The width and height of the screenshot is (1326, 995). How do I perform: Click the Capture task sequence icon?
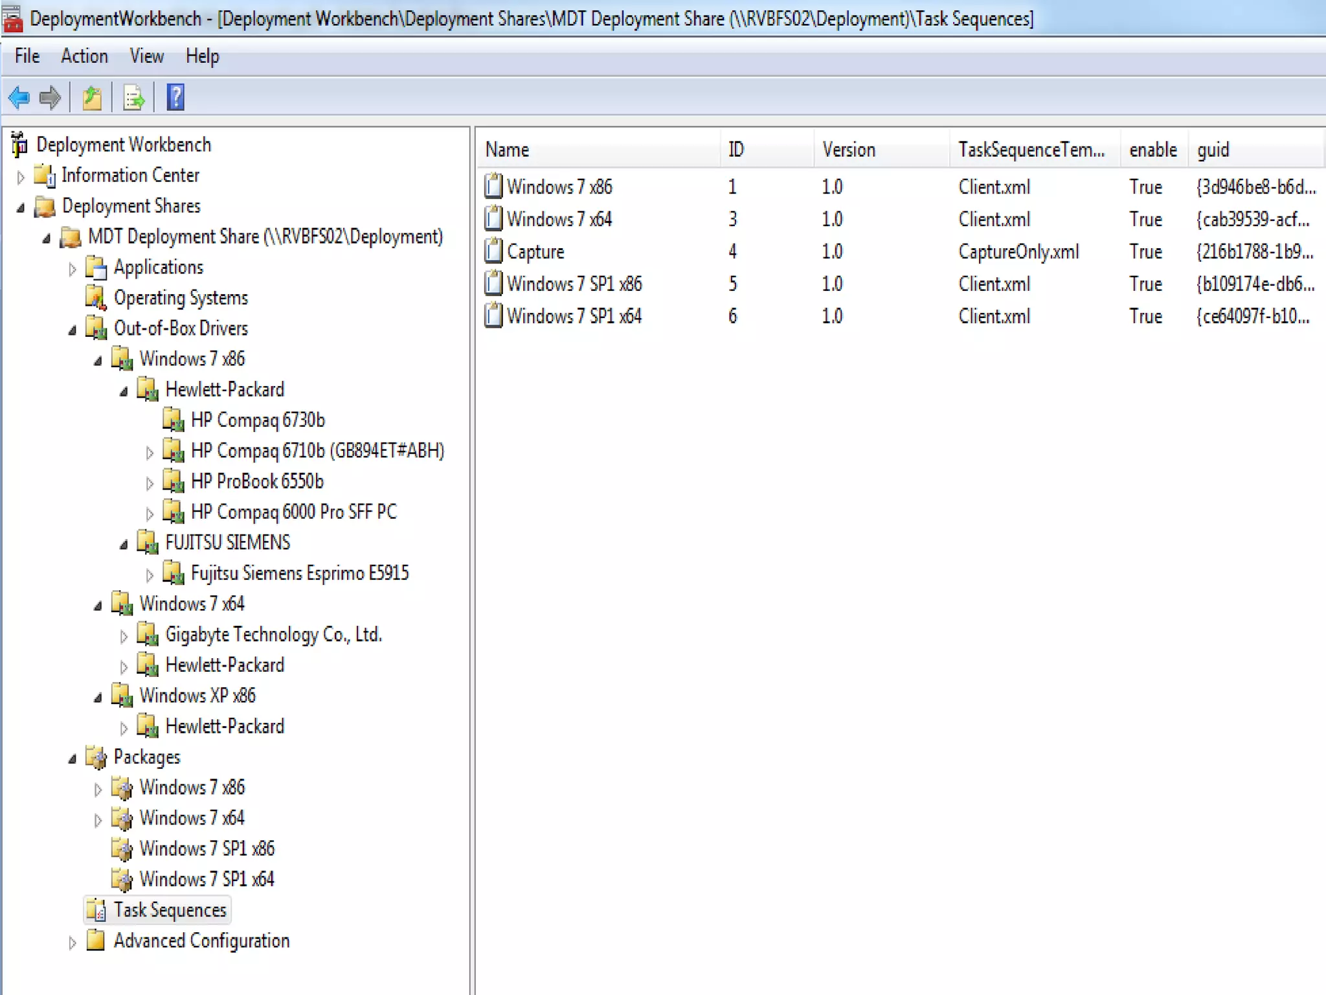tap(493, 251)
